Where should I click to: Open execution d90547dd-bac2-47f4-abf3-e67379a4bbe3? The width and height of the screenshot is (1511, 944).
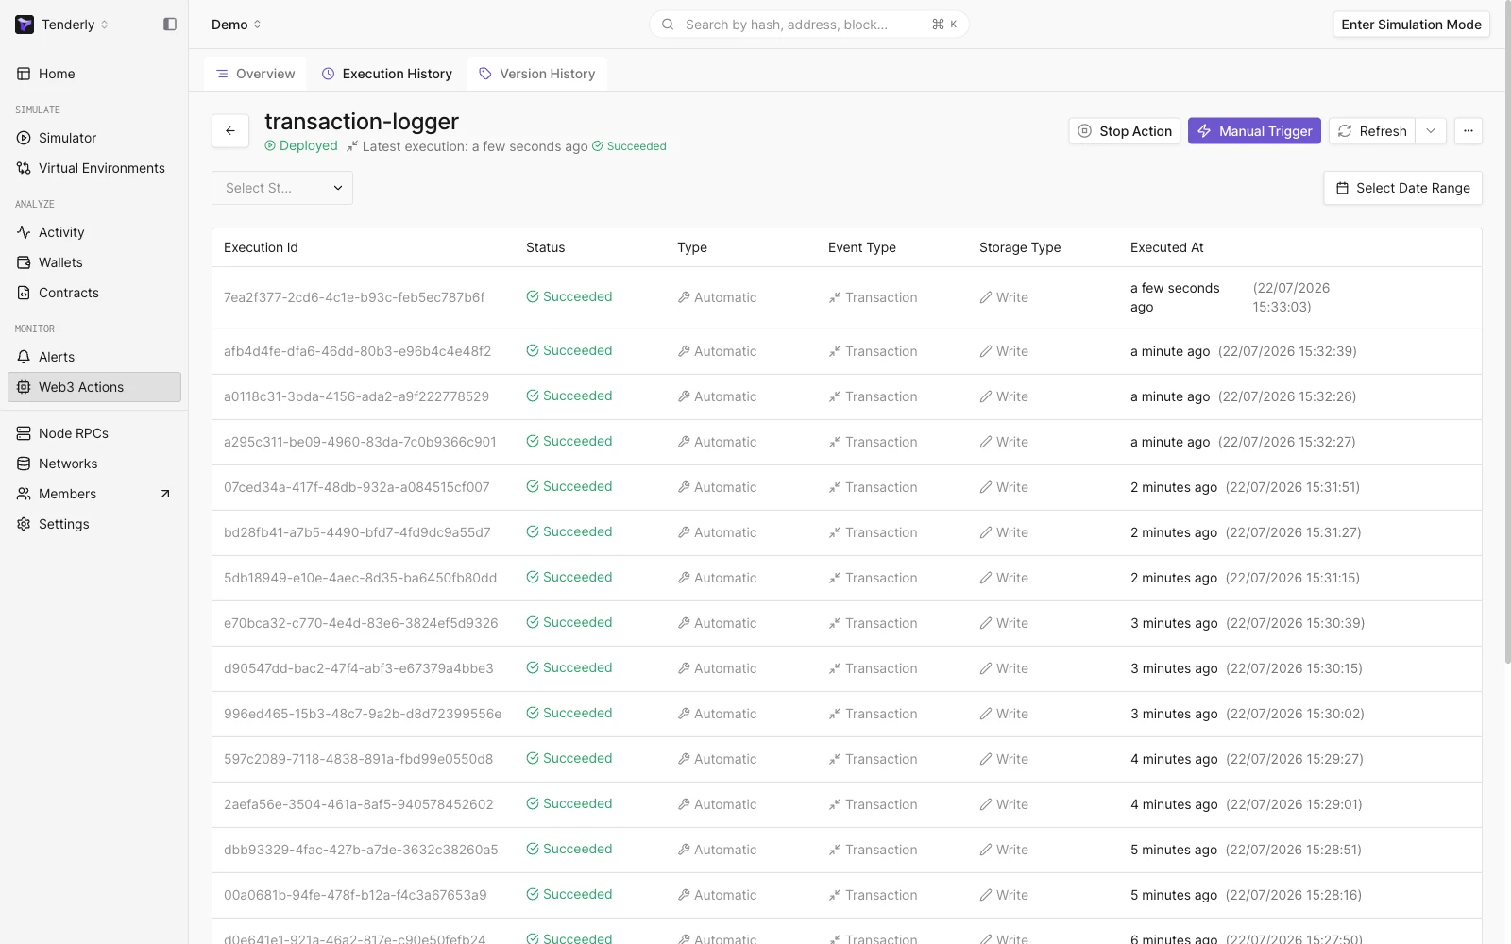[359, 668]
